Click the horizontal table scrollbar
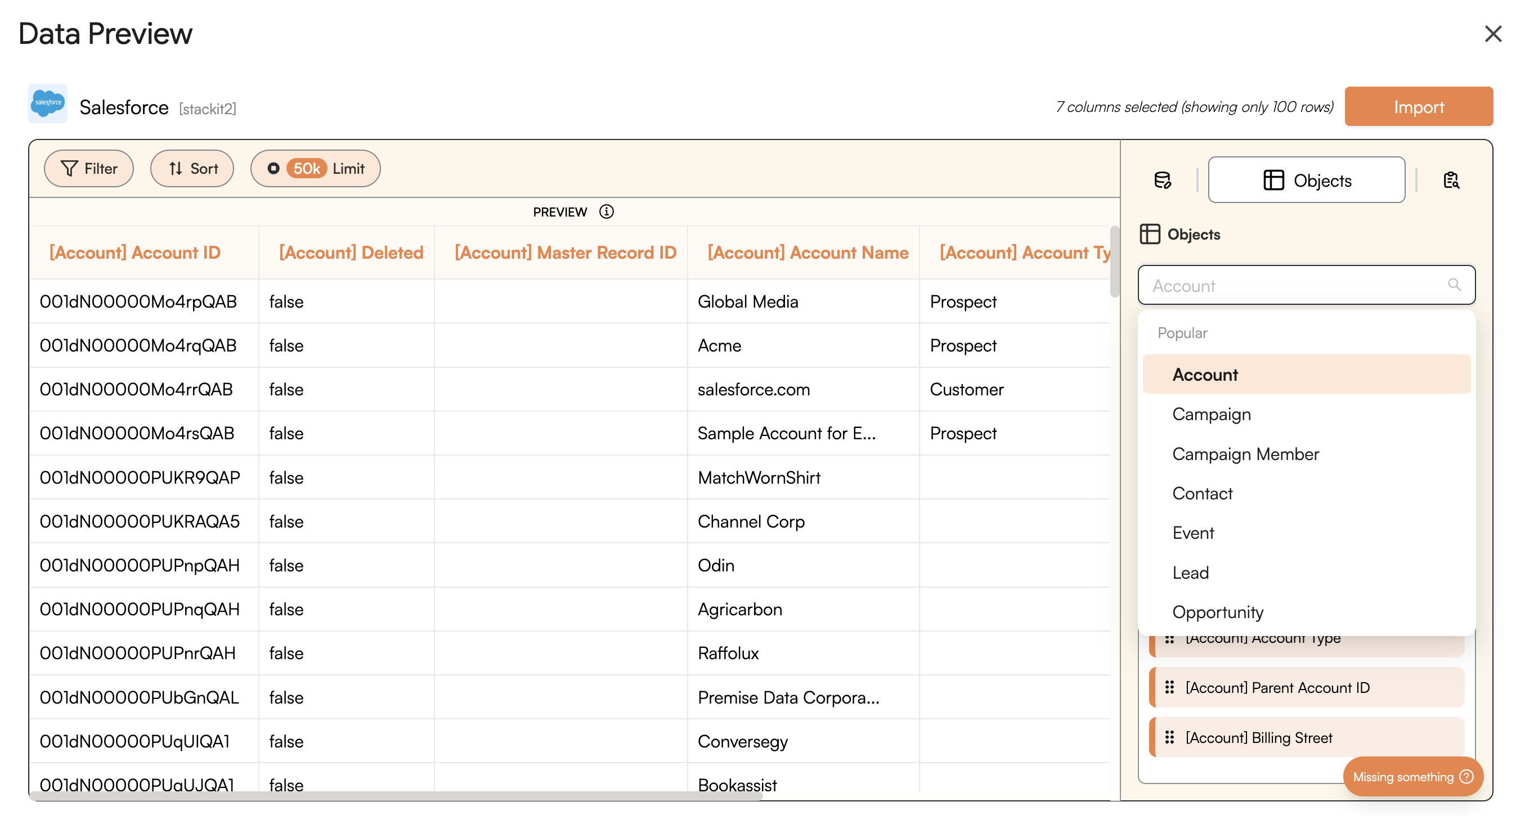 pos(396,796)
